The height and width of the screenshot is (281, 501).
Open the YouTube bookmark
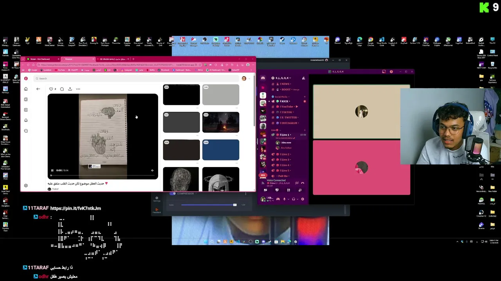tap(60, 70)
